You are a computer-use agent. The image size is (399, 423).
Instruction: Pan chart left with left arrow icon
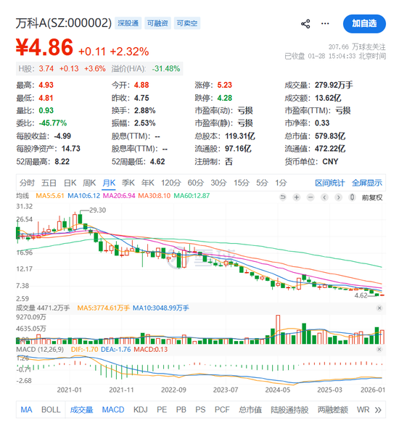pos(324,197)
